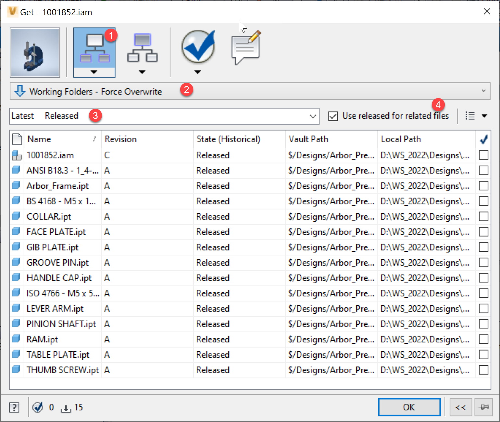Click the part icon beside RAM.ipt
Viewport: 500px width, 422px height.
coord(17,339)
